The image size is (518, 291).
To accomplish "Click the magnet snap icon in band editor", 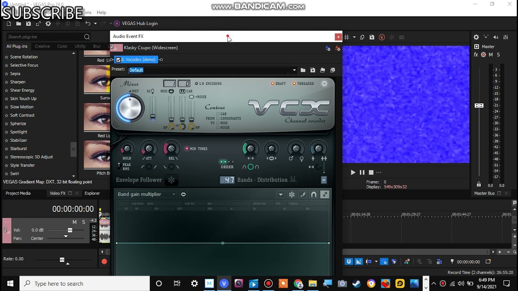I will [x=314, y=195].
